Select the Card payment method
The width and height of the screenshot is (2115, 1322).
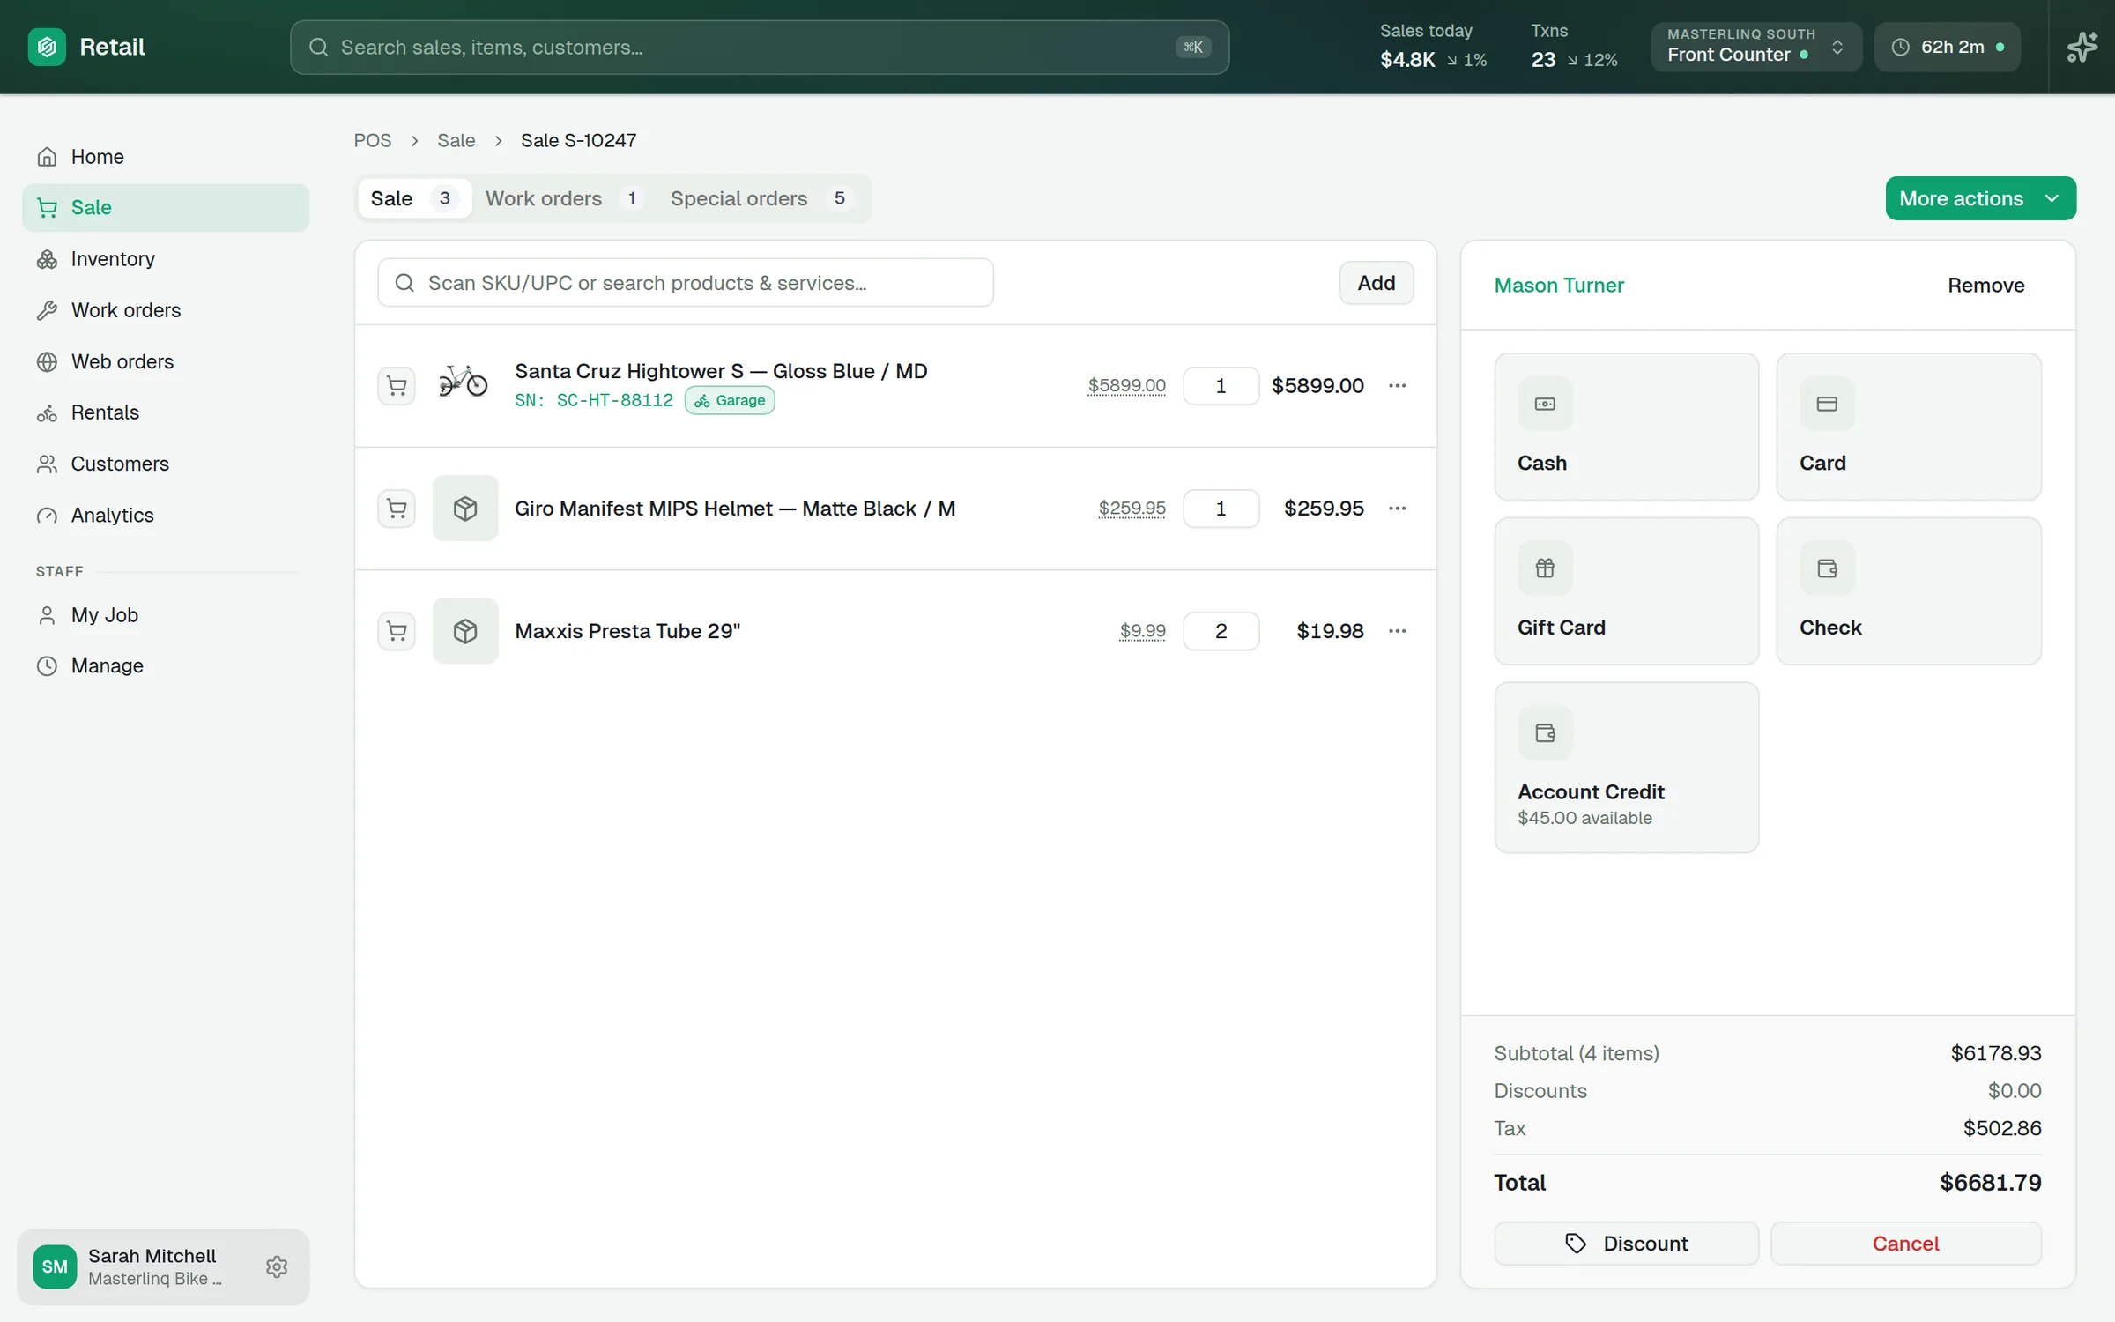1909,427
